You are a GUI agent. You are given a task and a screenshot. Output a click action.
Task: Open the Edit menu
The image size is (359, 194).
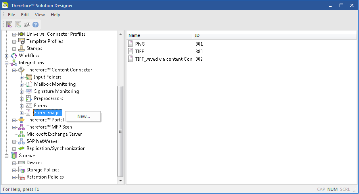[x=25, y=15]
